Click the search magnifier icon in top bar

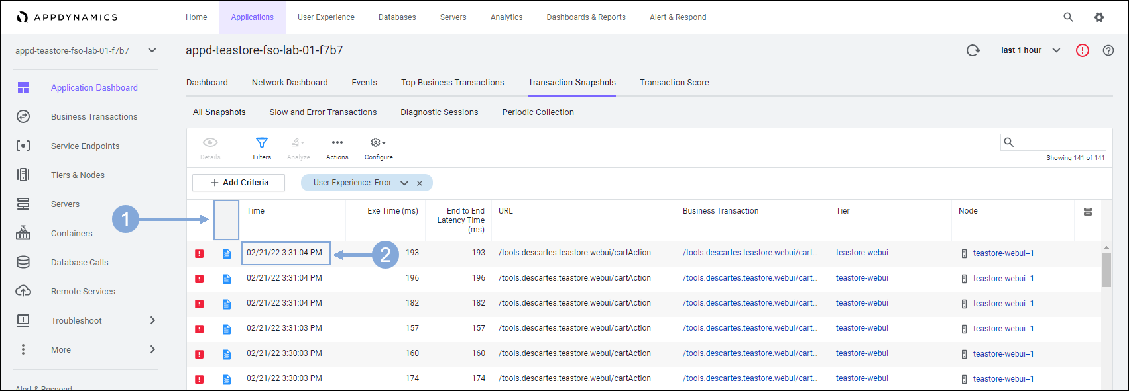1068,17
